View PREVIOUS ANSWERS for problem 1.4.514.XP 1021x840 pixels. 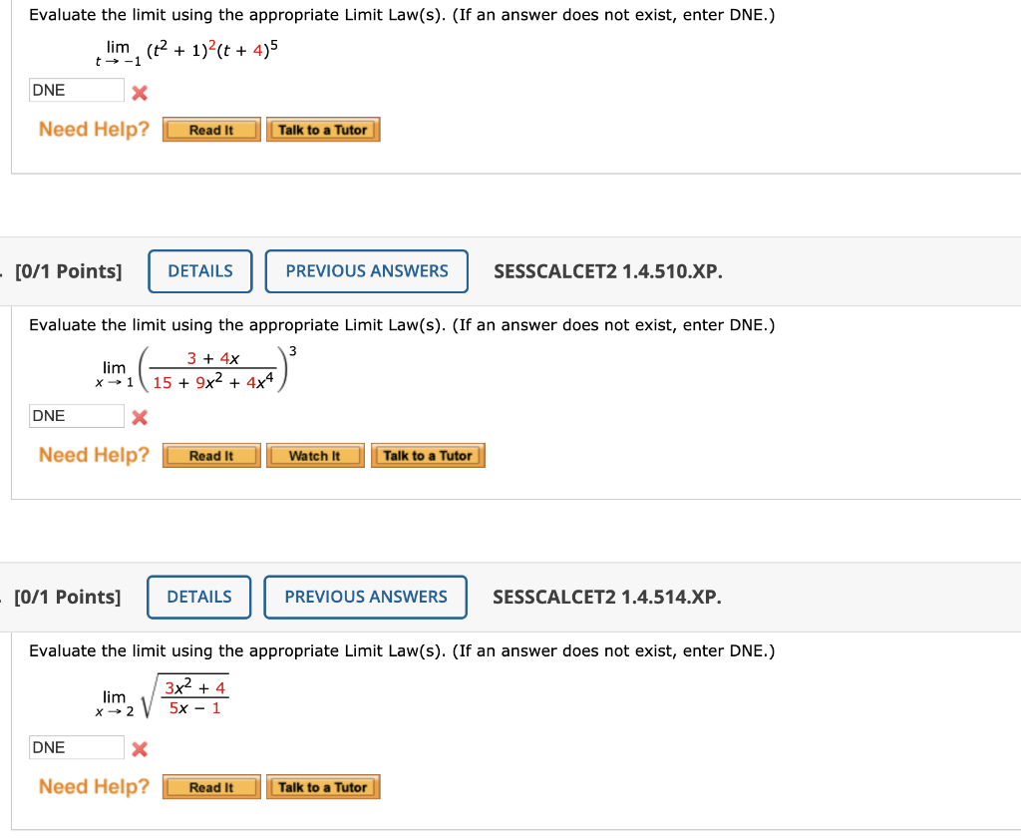365,597
